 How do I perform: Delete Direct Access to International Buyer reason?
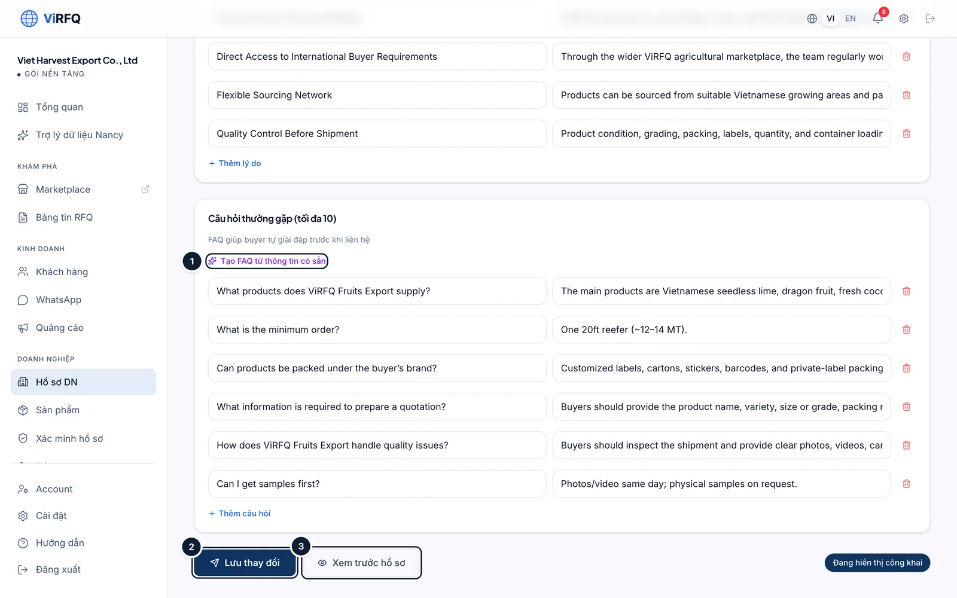click(906, 56)
